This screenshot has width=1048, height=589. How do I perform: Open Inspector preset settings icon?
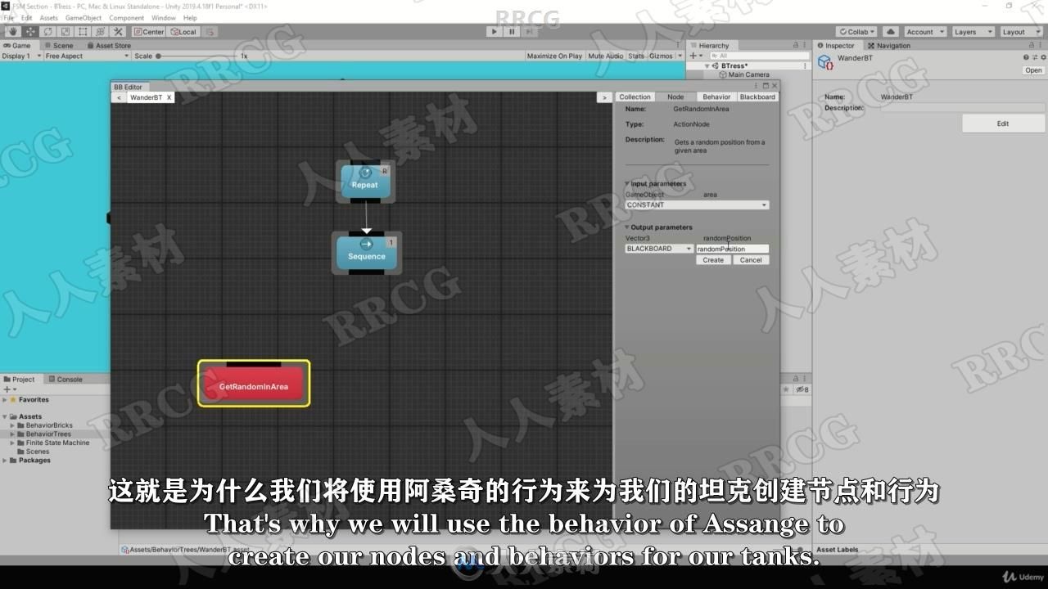pos(1035,57)
